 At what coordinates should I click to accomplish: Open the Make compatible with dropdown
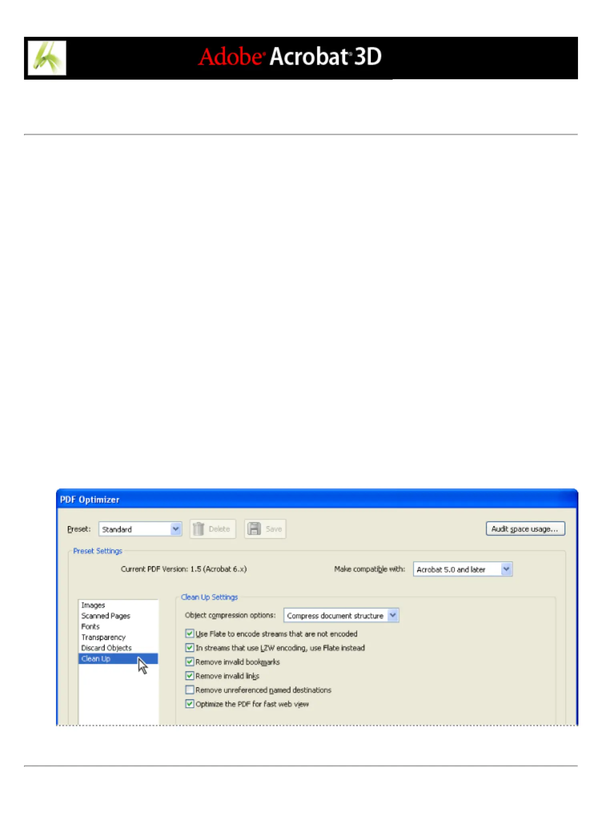pyautogui.click(x=463, y=569)
